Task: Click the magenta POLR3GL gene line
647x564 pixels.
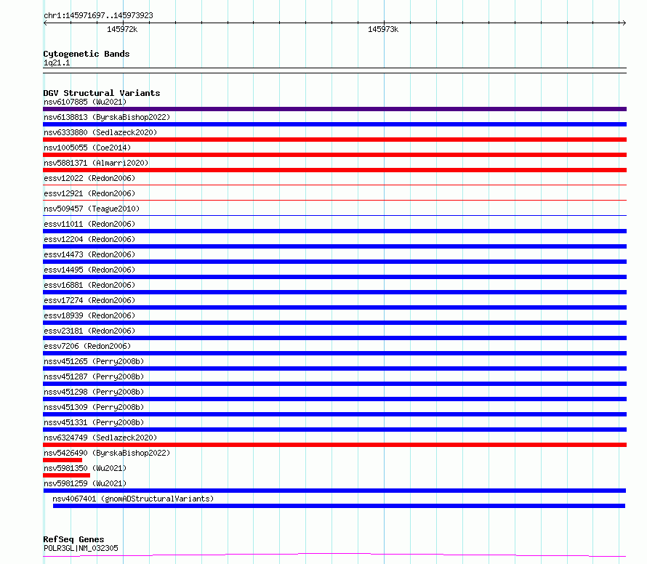Action: (334, 555)
